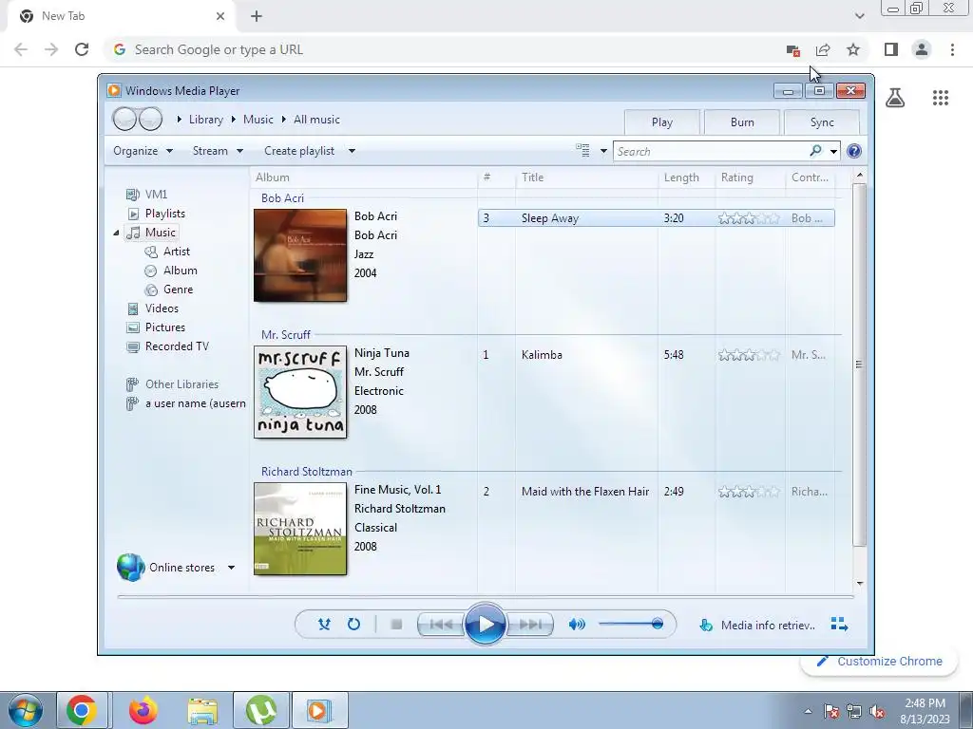
Task: Open uTorrent from the taskbar
Action: click(261, 710)
